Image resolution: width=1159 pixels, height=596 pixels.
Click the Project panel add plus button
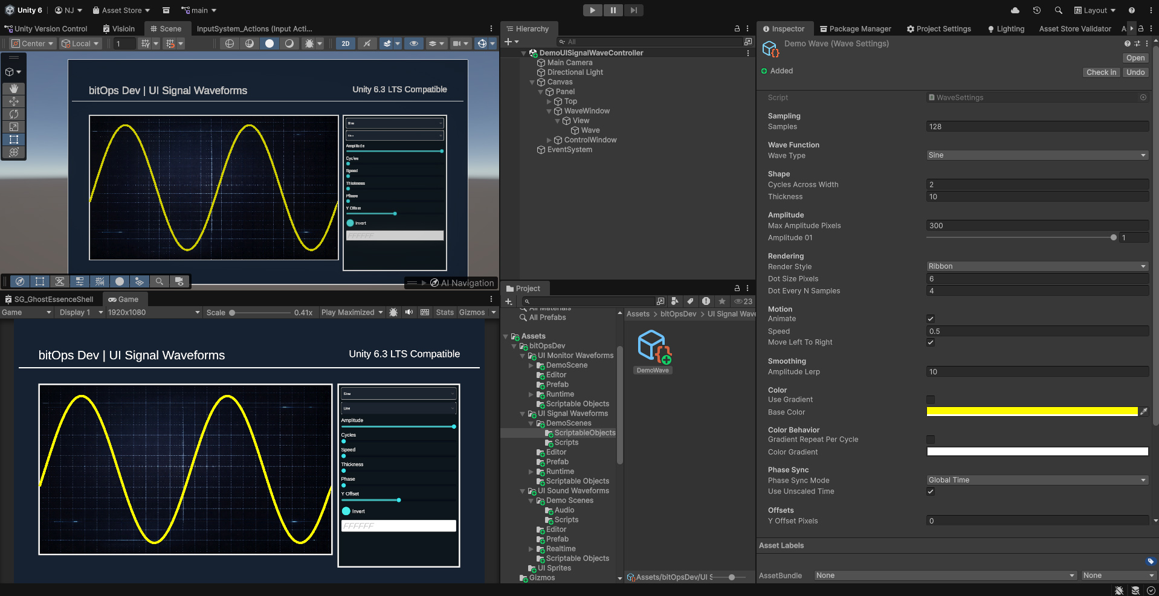pos(509,301)
